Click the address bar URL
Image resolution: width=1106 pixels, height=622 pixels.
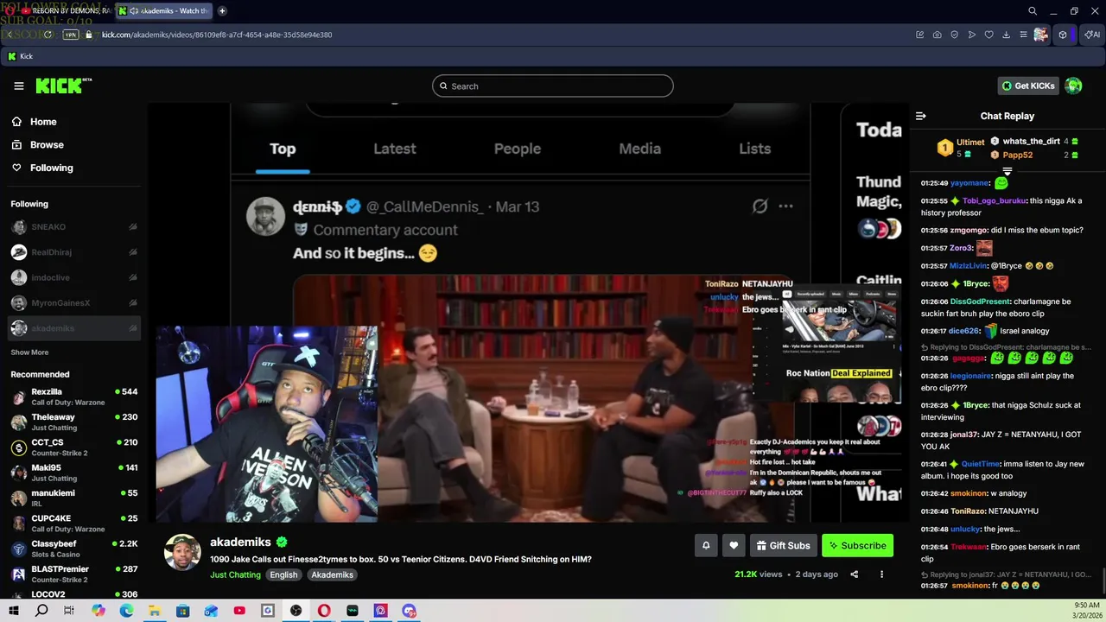click(217, 35)
